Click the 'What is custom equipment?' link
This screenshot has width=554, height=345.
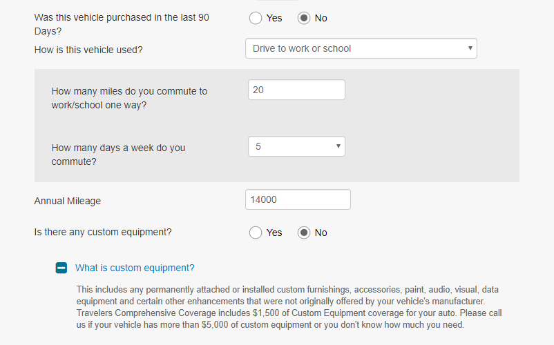(135, 268)
